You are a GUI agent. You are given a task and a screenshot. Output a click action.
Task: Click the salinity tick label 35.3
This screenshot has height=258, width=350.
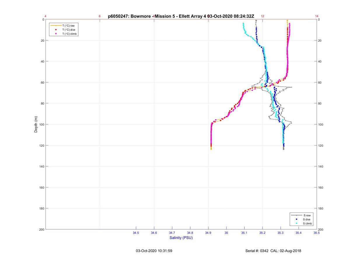pyautogui.click(x=281, y=233)
